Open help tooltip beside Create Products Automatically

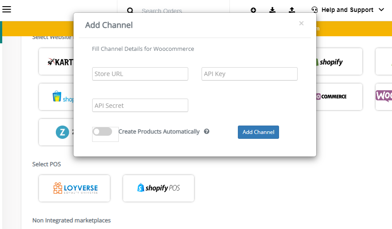tap(206, 131)
